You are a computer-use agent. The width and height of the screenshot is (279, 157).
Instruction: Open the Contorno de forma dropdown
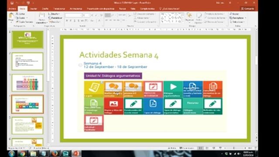tap(215, 18)
